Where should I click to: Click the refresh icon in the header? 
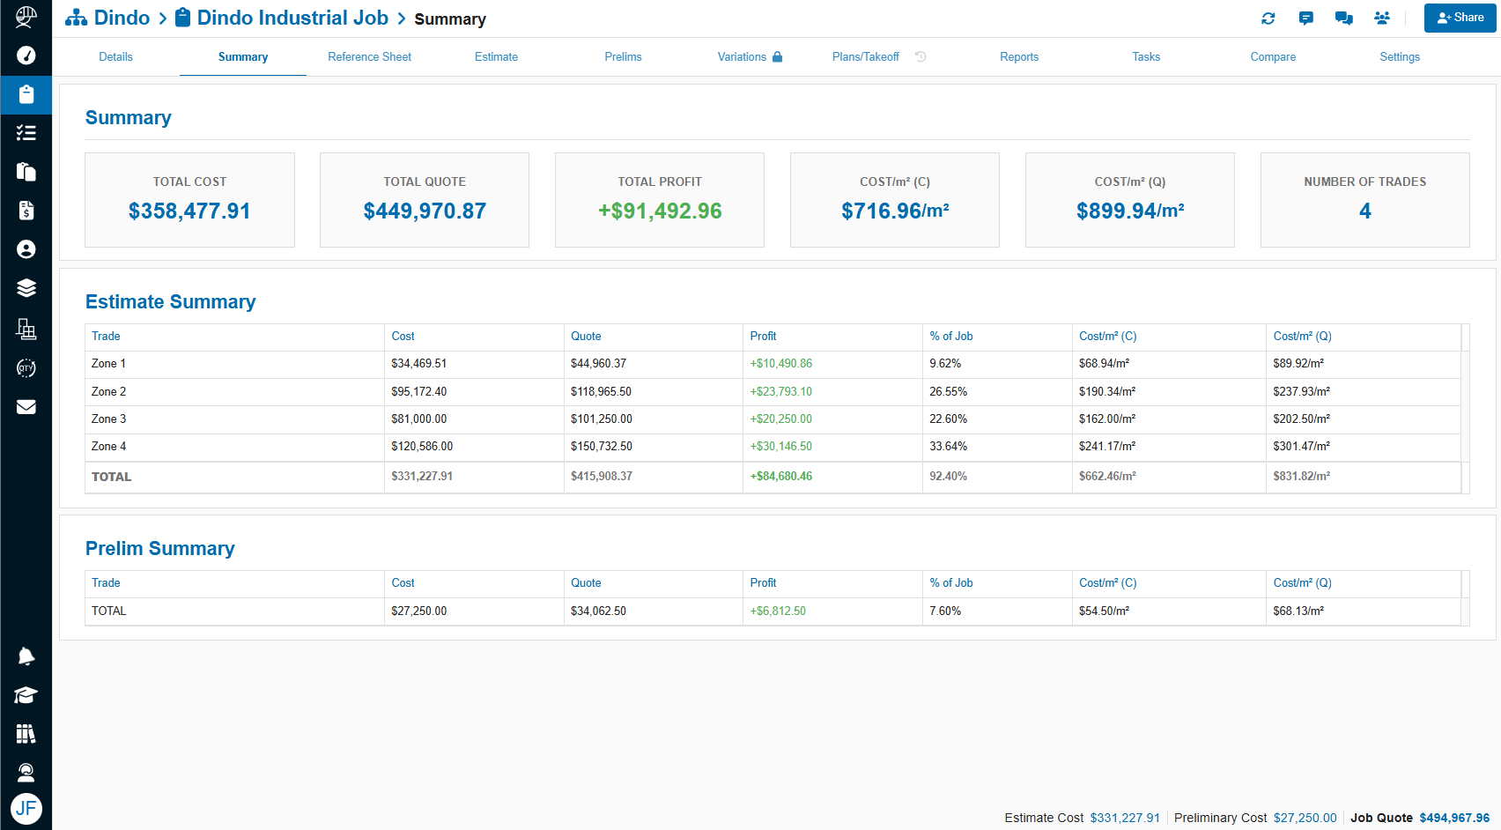1268,19
